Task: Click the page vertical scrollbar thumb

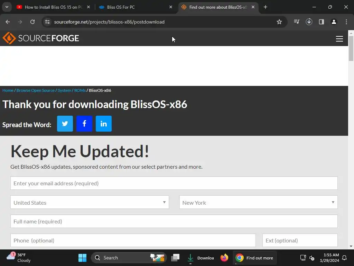Action: tap(351, 48)
